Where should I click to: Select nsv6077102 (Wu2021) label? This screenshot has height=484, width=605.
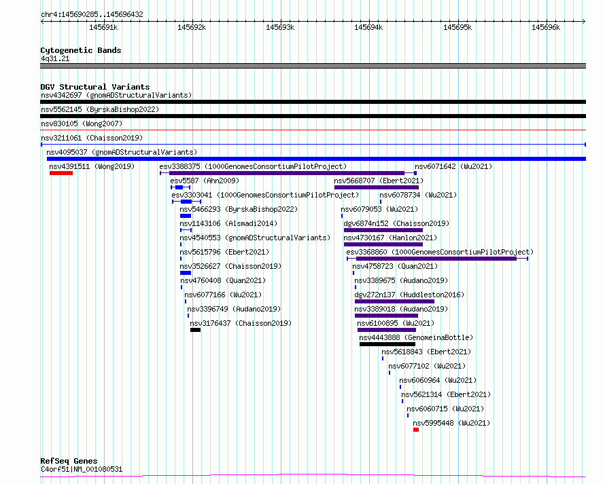[x=427, y=366]
